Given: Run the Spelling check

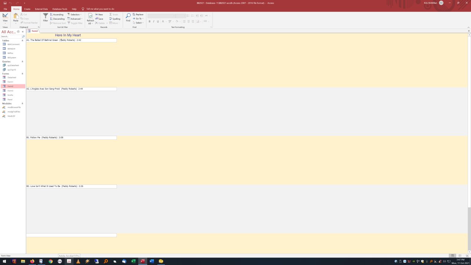Looking at the screenshot, I should point(115,19).
